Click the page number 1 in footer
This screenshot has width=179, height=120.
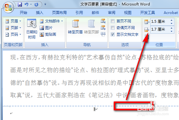coord(95,109)
